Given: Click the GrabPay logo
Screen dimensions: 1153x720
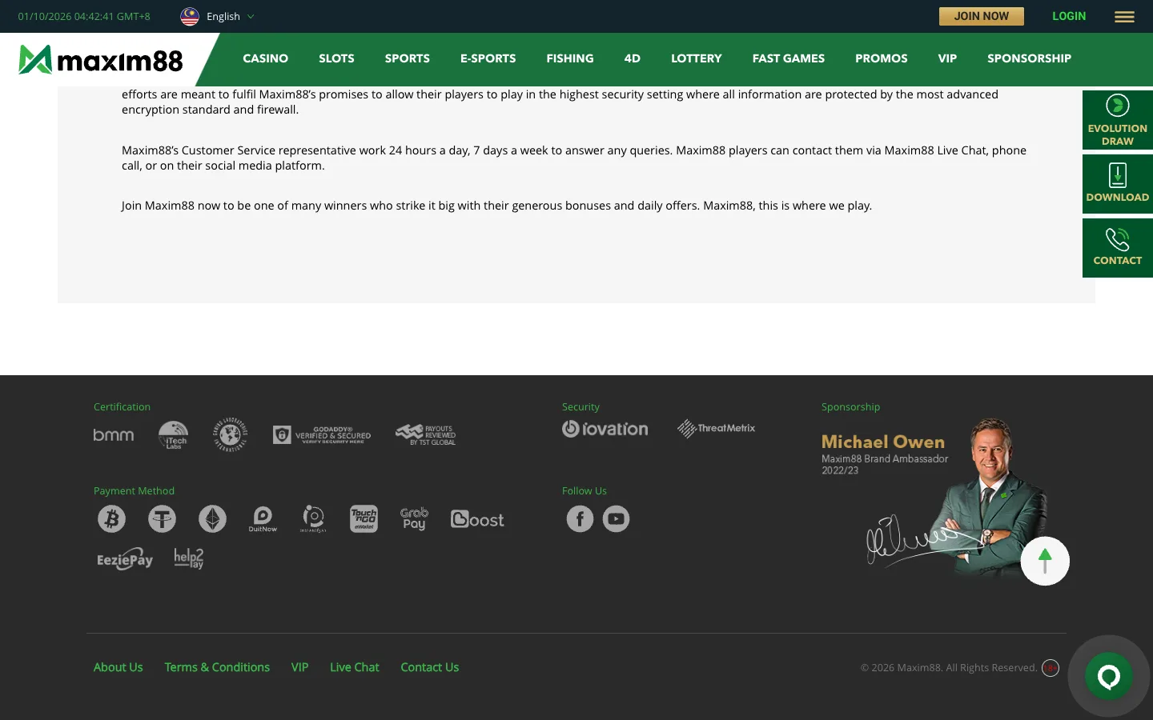Looking at the screenshot, I should point(414,518).
